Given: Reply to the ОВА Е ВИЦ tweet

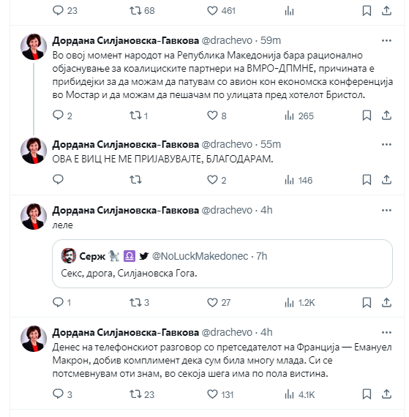Looking at the screenshot, I should pos(58,180).
